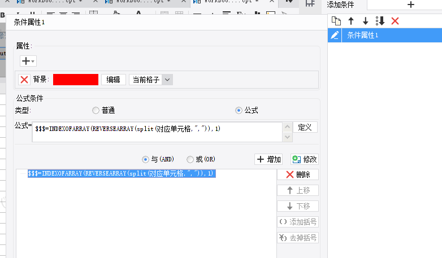Copy the selected condition attribute
Viewport: 442px width, 258px height.
pyautogui.click(x=336, y=21)
